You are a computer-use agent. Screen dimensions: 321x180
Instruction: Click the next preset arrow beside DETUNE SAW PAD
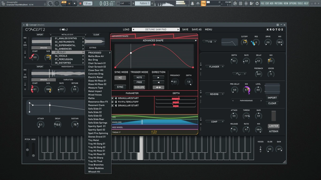coord(178,30)
